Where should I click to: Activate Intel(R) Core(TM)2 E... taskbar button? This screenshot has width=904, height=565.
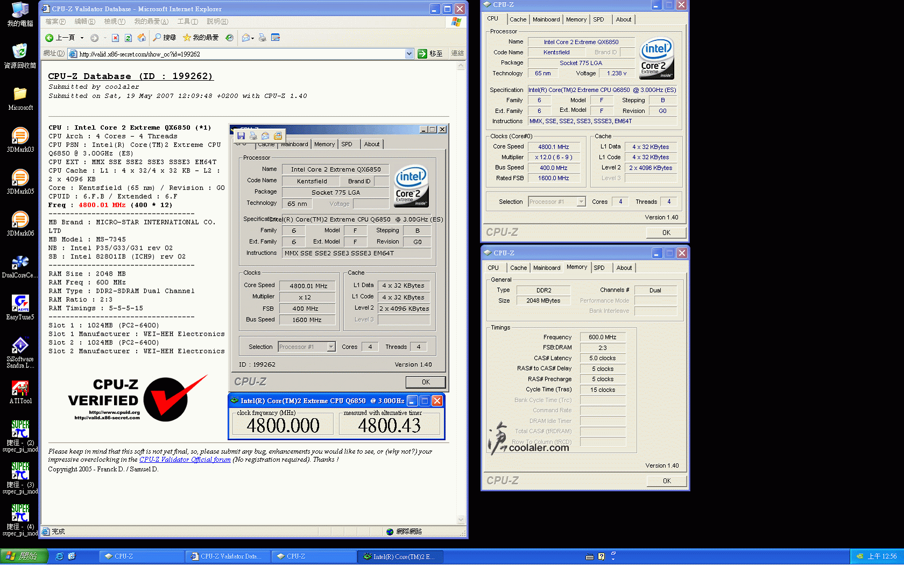[x=400, y=556]
